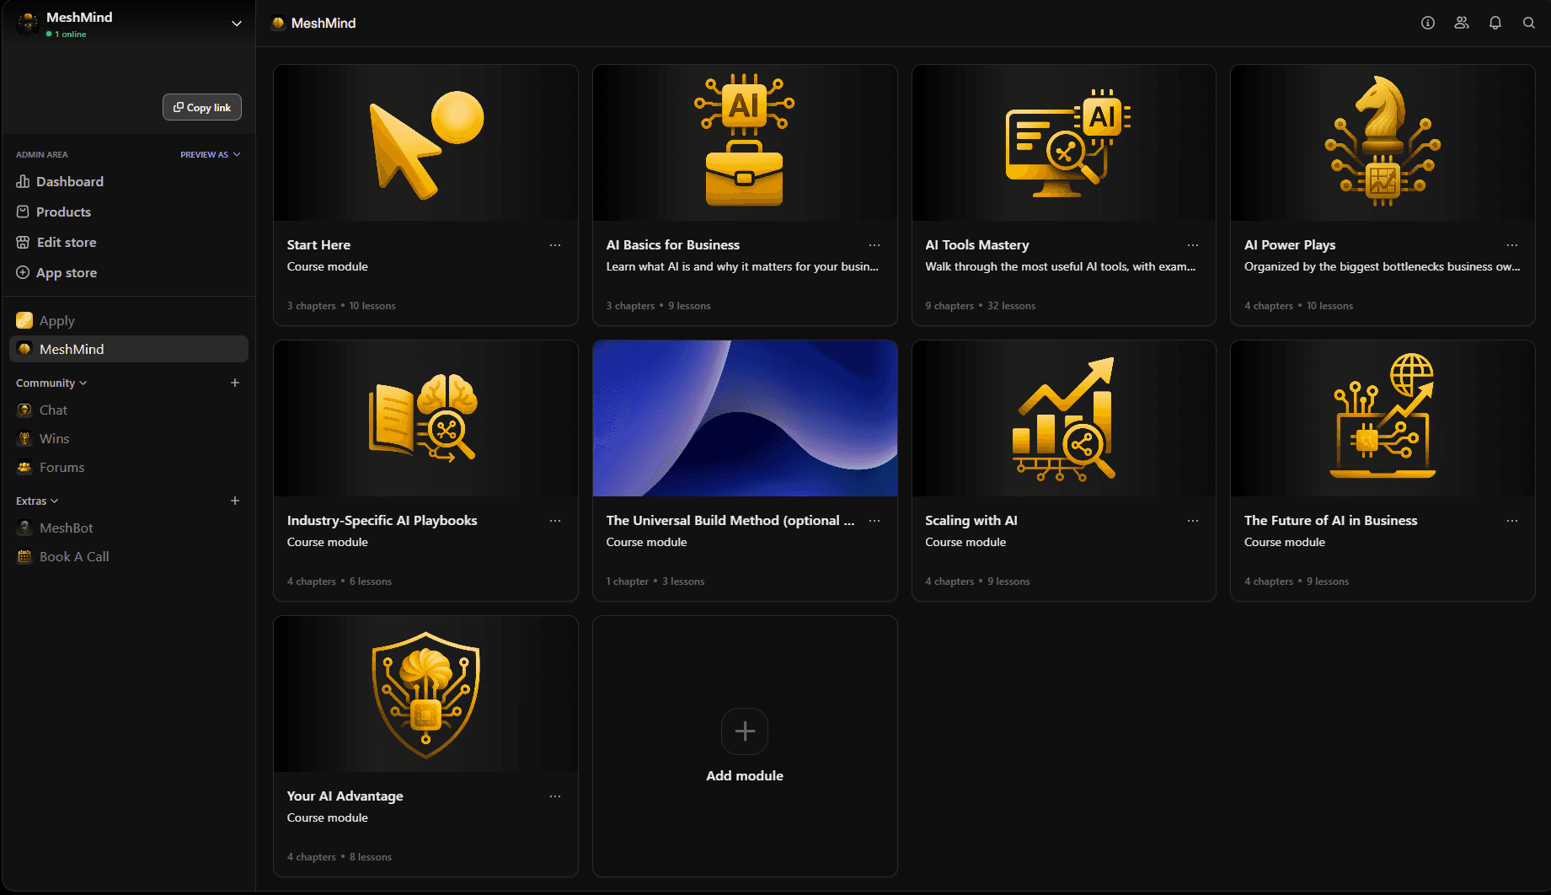1551x895 pixels.
Task: Click the Chat channel icon
Action: [x=24, y=410]
